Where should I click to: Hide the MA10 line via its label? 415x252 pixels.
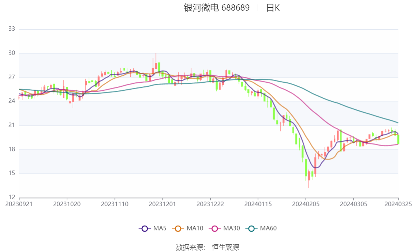pos(195,228)
